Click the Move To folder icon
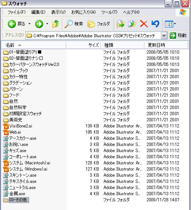Screen dimensions: 191x210 point(120,24)
